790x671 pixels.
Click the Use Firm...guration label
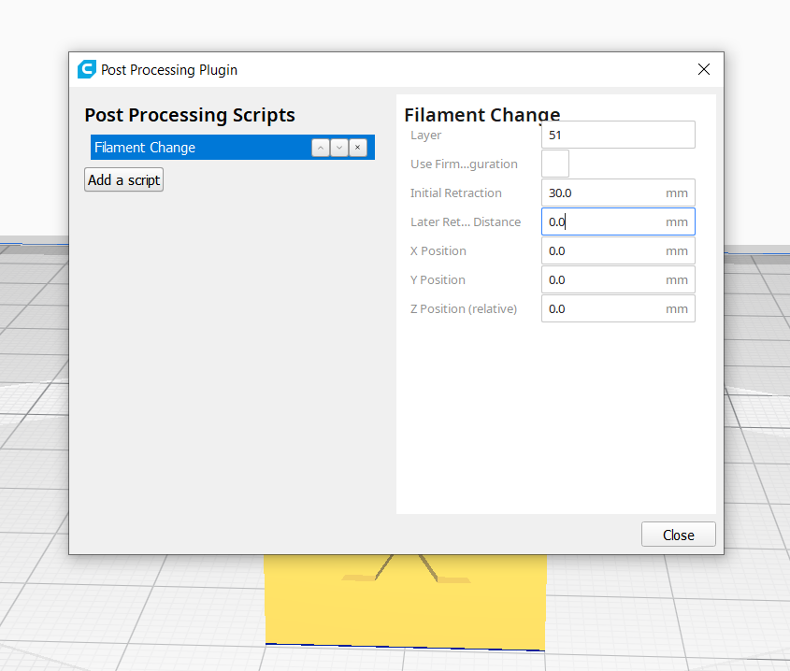pos(464,164)
